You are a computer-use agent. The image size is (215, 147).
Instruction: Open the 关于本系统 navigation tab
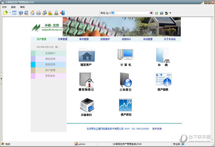point(170,39)
